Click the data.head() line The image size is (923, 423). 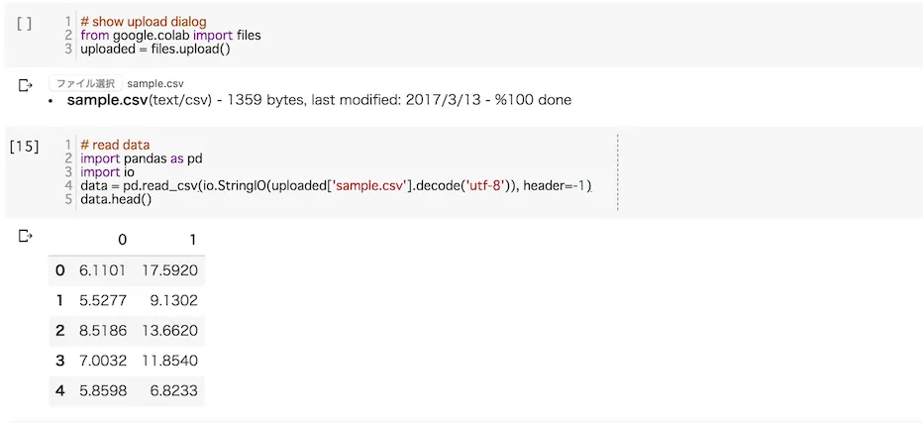click(116, 199)
